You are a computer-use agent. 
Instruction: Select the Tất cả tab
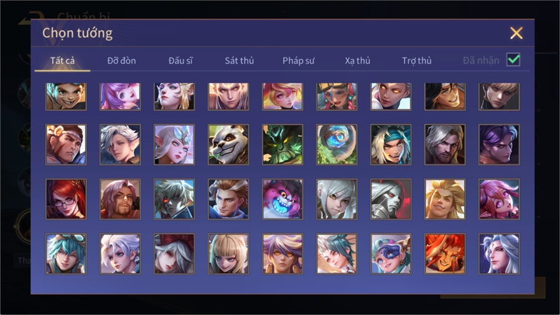(62, 61)
